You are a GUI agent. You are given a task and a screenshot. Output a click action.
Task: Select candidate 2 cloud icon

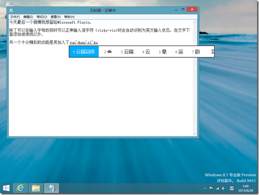pyautogui.click(x=108, y=52)
